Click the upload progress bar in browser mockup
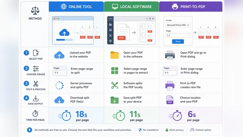The image size is (243, 137). pos(64,40)
